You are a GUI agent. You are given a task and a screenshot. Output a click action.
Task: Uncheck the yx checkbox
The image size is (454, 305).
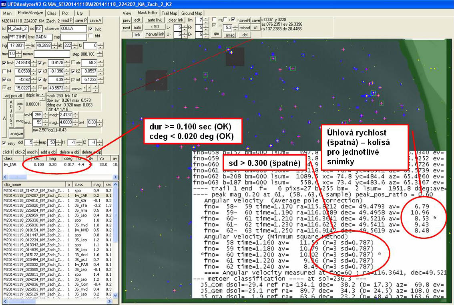pyautogui.click(x=40, y=63)
